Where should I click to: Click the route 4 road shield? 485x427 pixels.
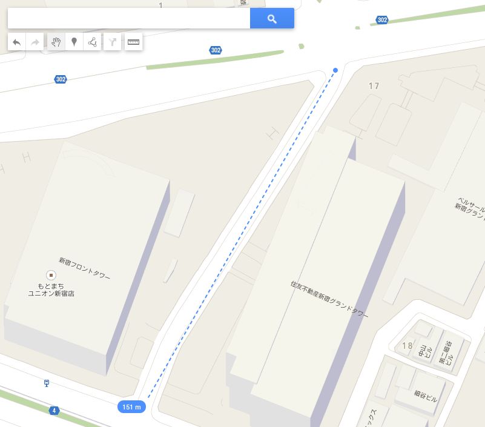tap(54, 411)
